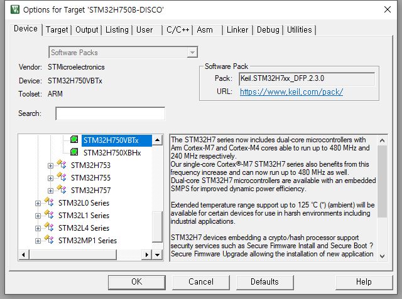402x299 pixels.
Task: Click the STM32L0 Series icon
Action: click(49, 202)
